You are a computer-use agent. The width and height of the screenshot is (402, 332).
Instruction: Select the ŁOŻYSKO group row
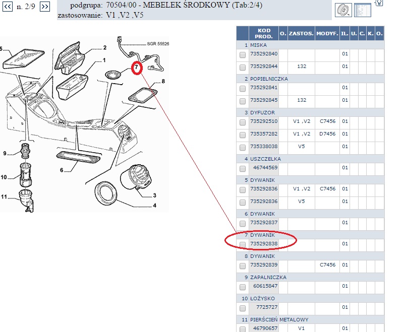(x=310, y=298)
